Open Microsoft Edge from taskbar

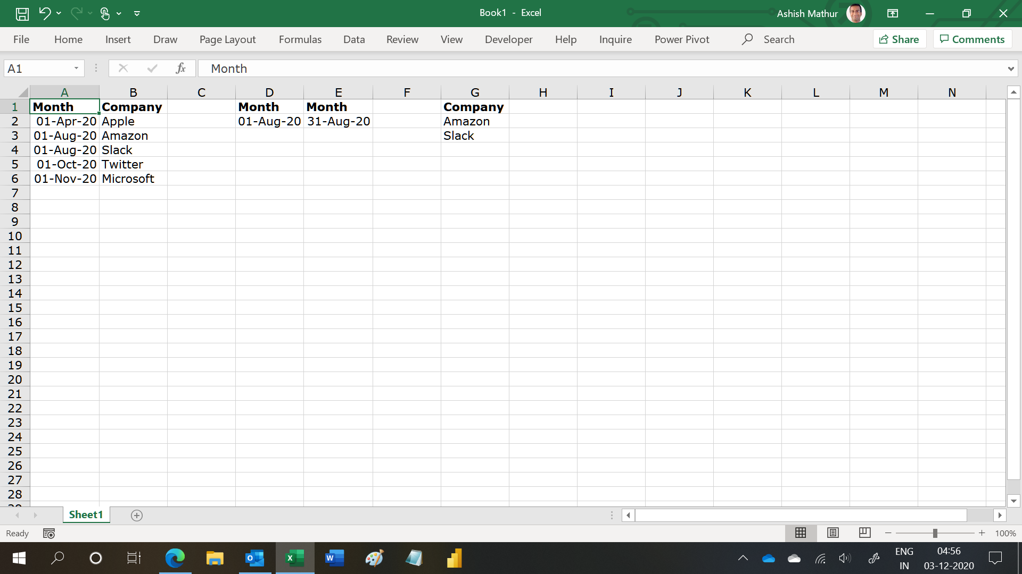pos(175,558)
